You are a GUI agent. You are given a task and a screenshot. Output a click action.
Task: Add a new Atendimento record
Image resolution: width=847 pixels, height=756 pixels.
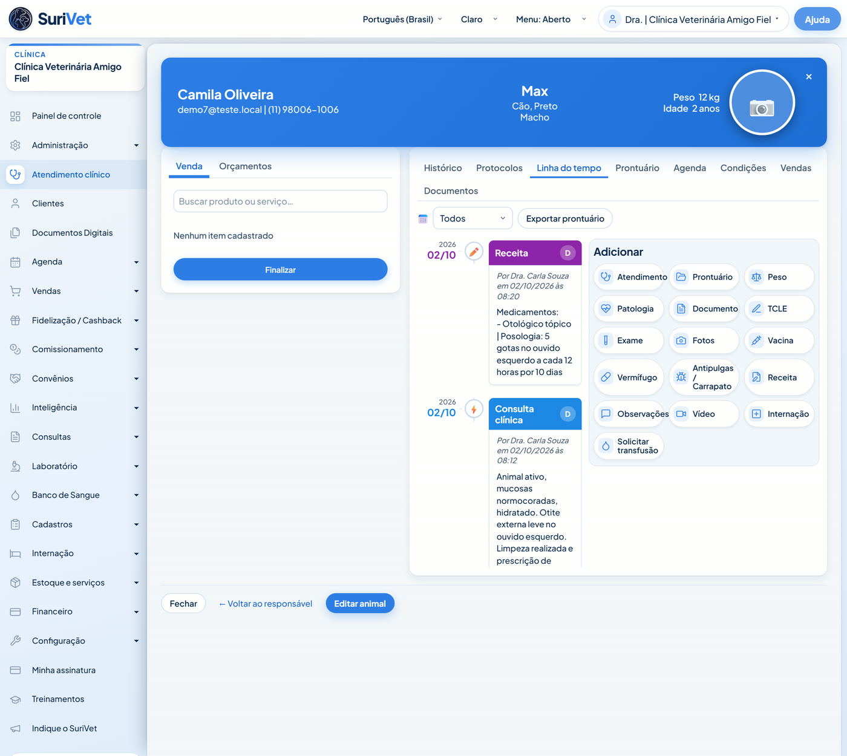coord(629,277)
